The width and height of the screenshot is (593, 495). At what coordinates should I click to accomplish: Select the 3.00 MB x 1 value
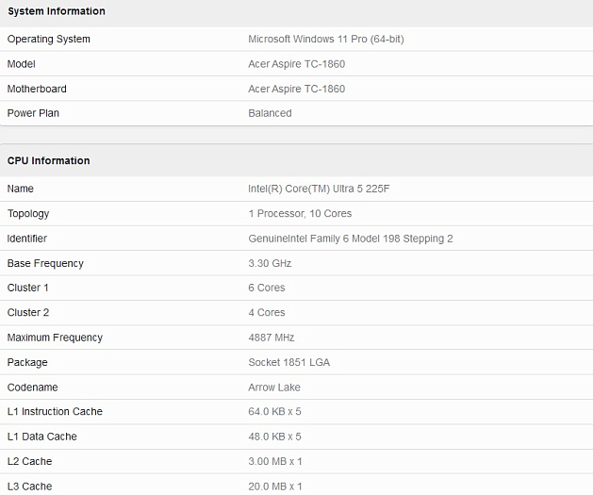pyautogui.click(x=275, y=461)
